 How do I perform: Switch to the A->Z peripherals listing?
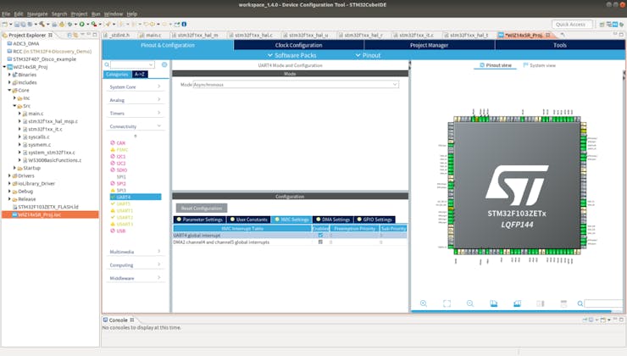point(140,75)
